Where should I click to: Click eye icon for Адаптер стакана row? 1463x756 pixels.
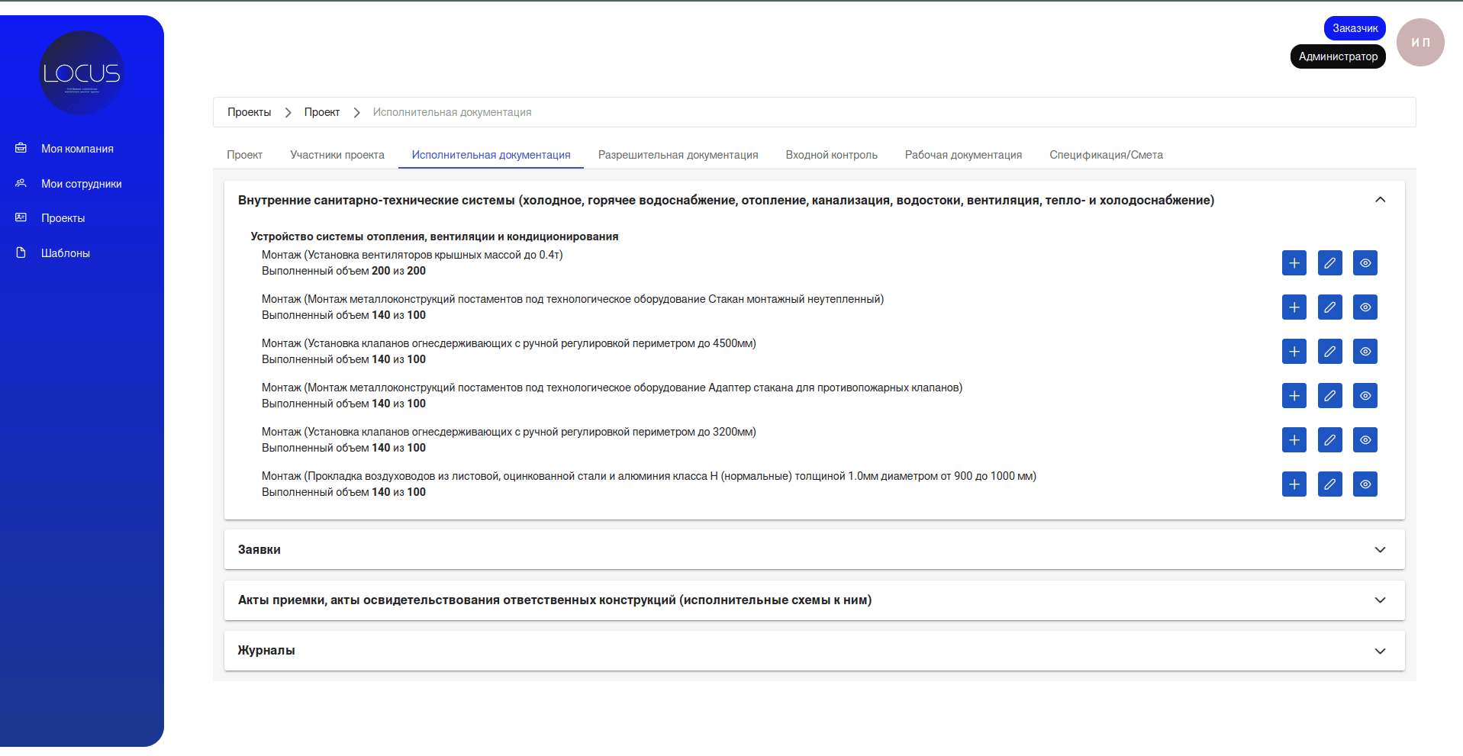(1365, 396)
